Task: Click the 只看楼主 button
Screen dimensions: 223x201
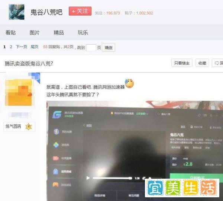Action: [x=182, y=63]
